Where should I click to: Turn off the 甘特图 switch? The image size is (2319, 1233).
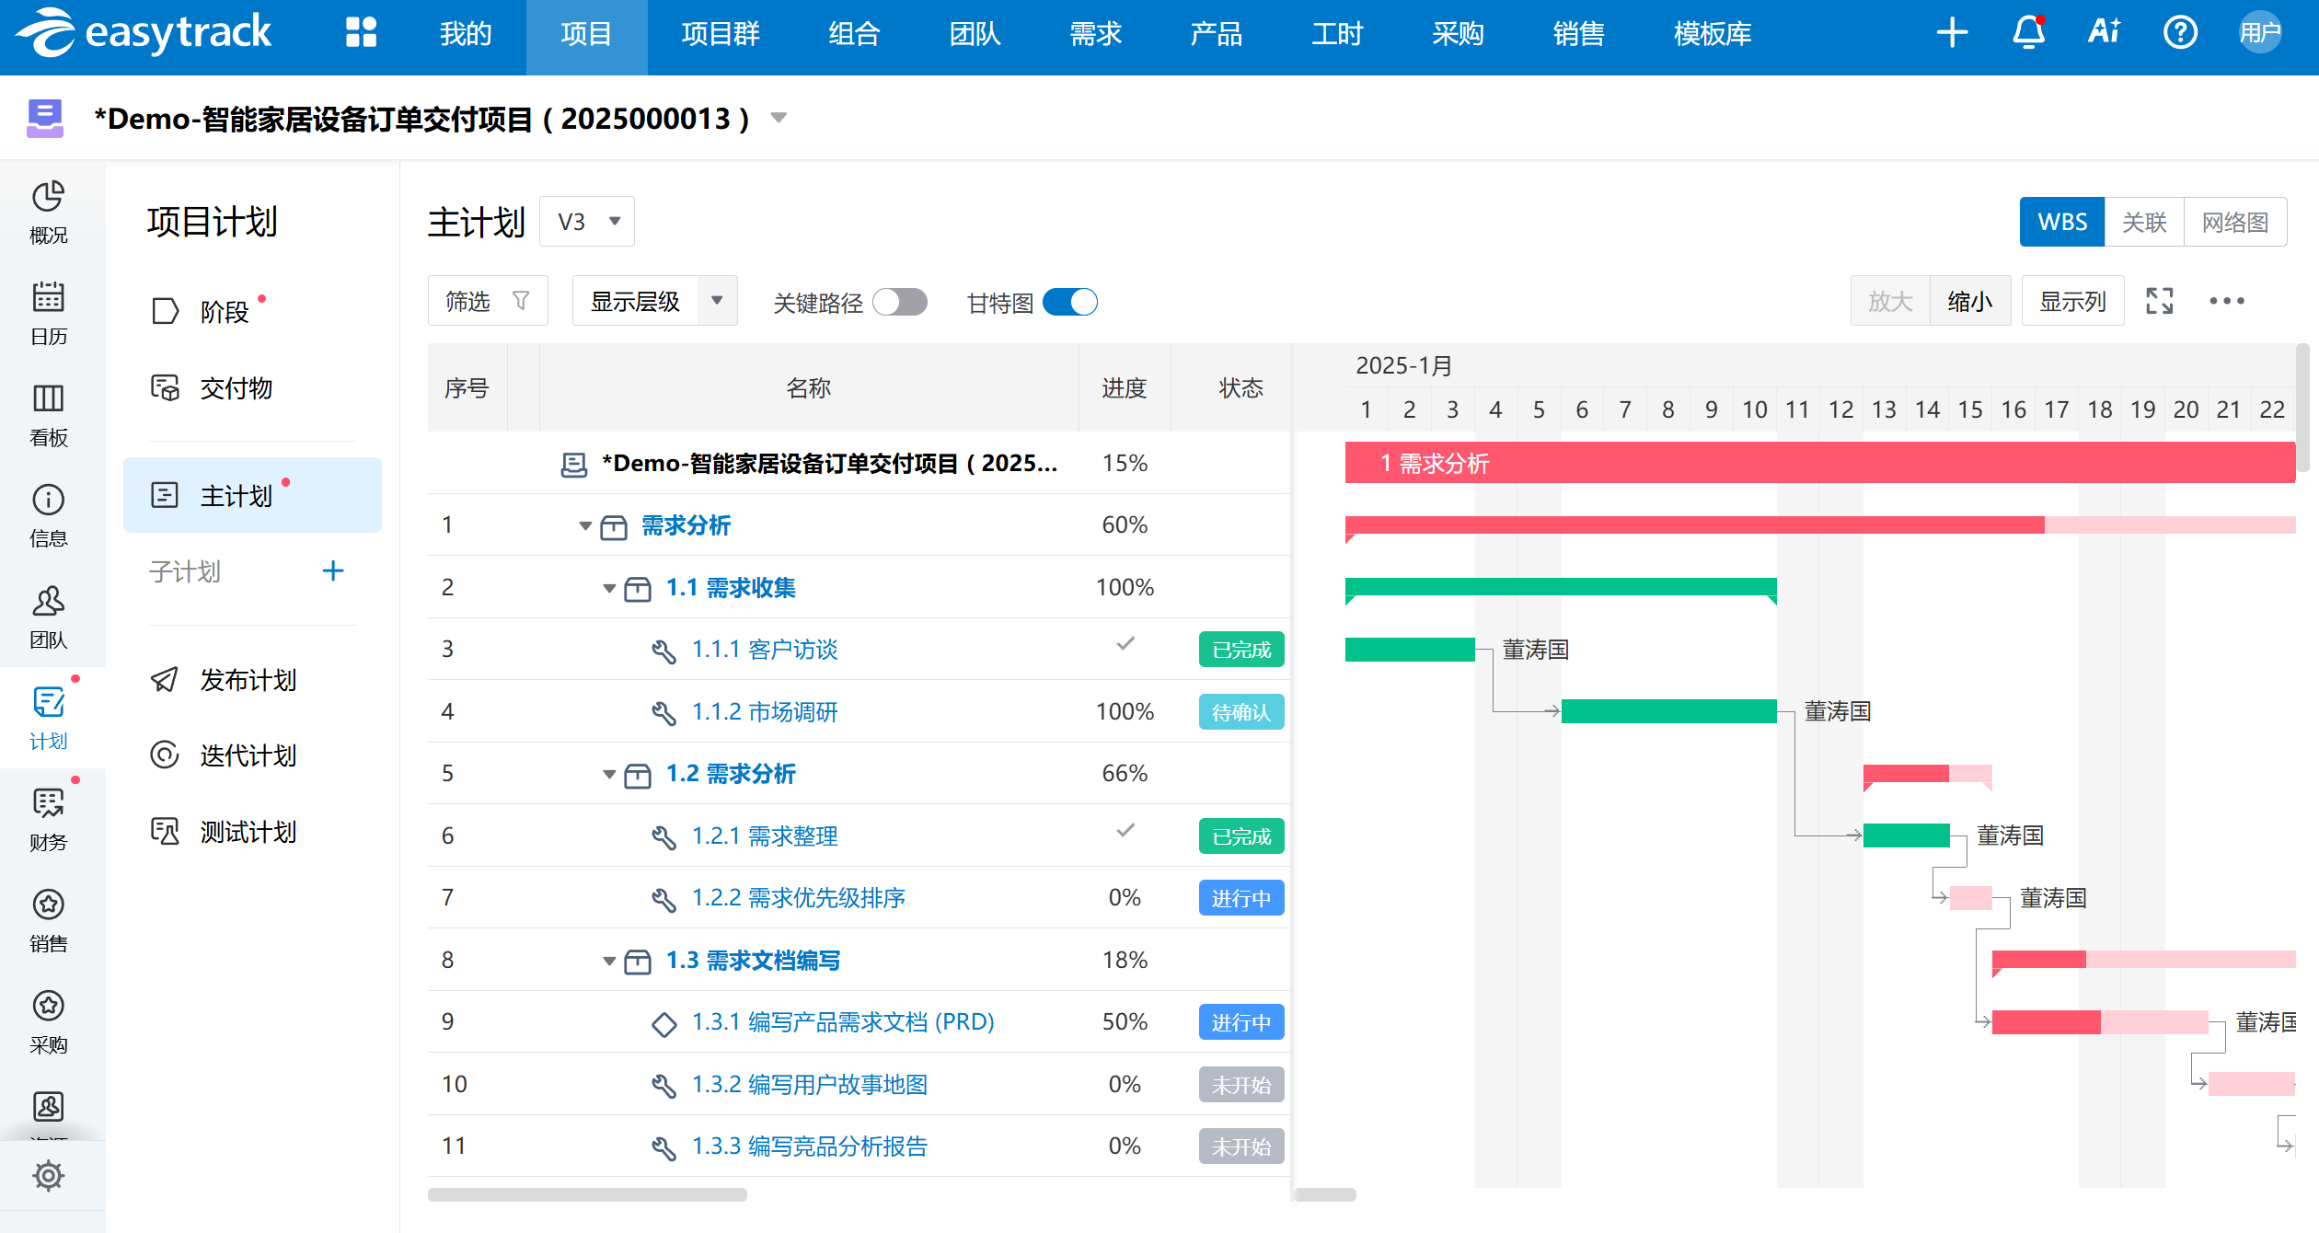(x=1070, y=302)
